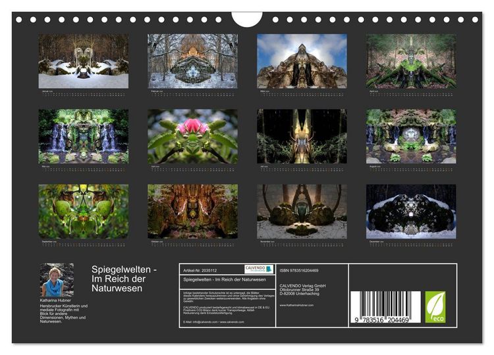Click the portrait photo of Katharina Hubner
The height and width of the screenshot is (355, 494).
pos(57,280)
